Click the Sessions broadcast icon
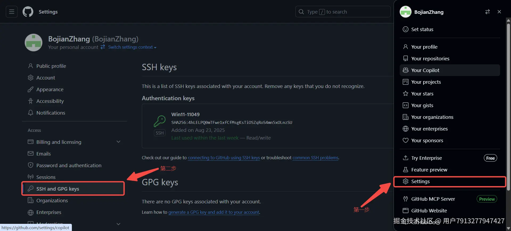 click(x=31, y=177)
